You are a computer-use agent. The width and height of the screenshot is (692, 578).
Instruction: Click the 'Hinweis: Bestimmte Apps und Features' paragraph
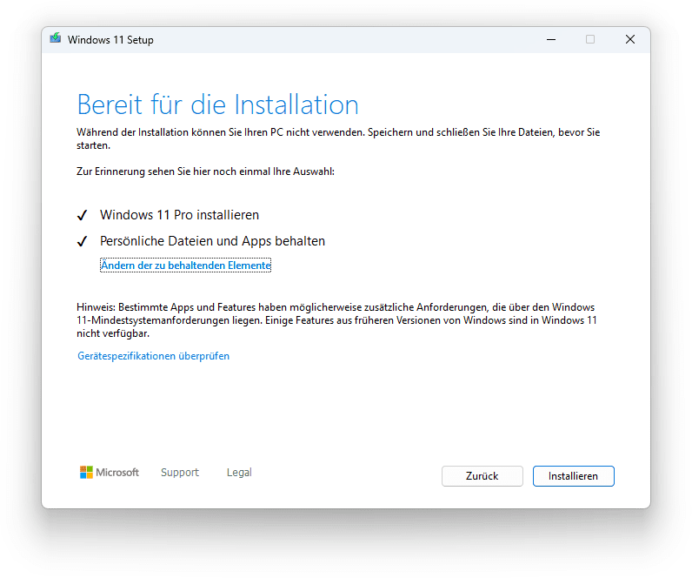(x=336, y=320)
